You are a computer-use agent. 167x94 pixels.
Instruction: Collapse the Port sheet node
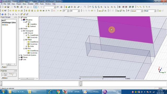(x=24, y=49)
